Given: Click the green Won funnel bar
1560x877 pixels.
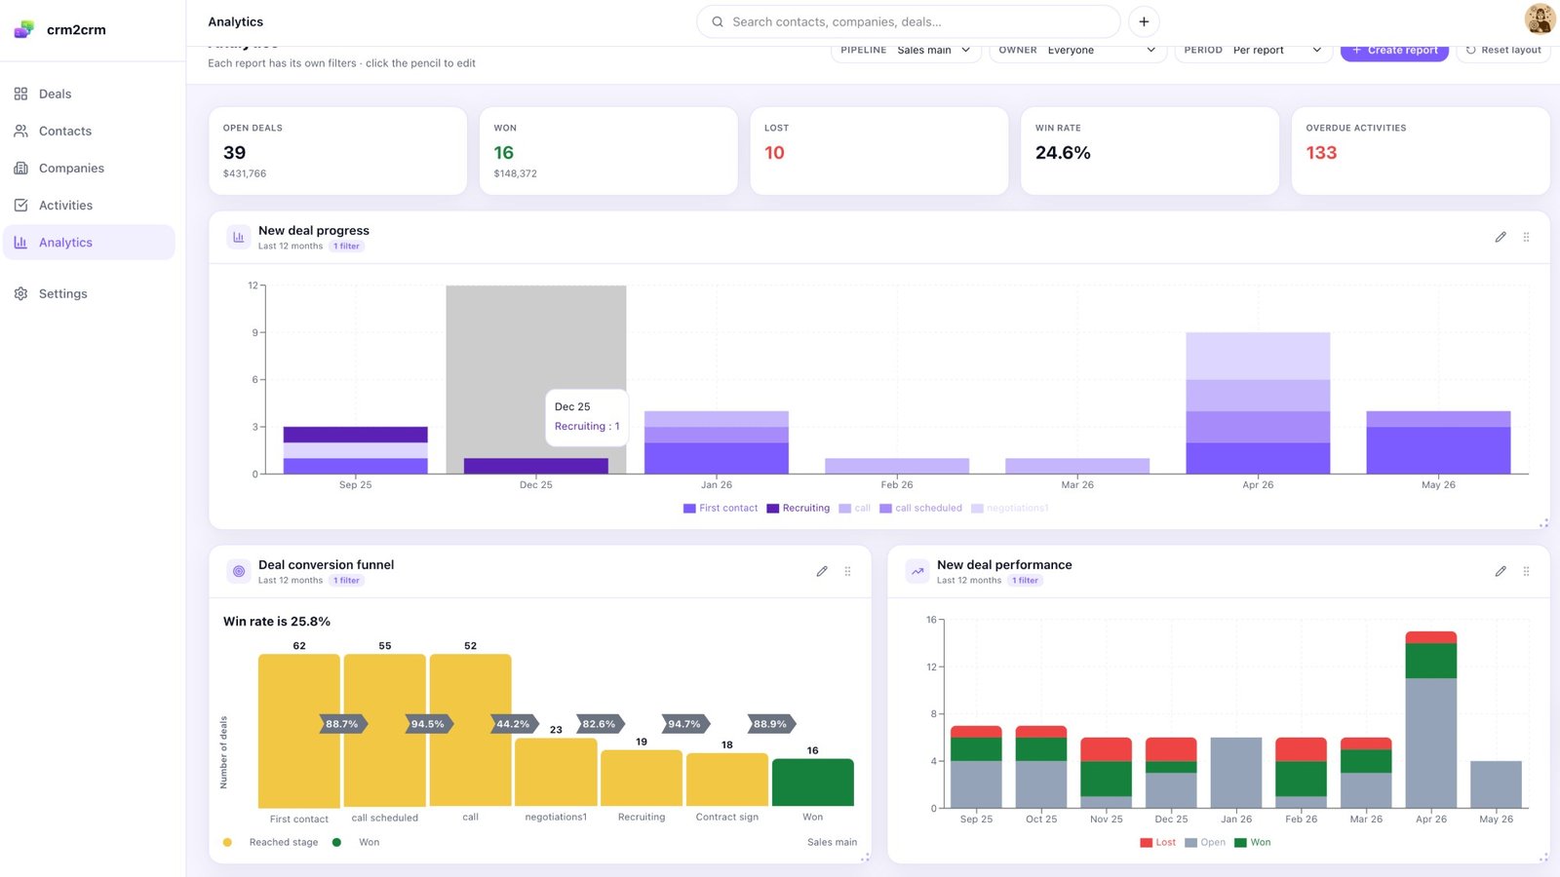Looking at the screenshot, I should 813,782.
